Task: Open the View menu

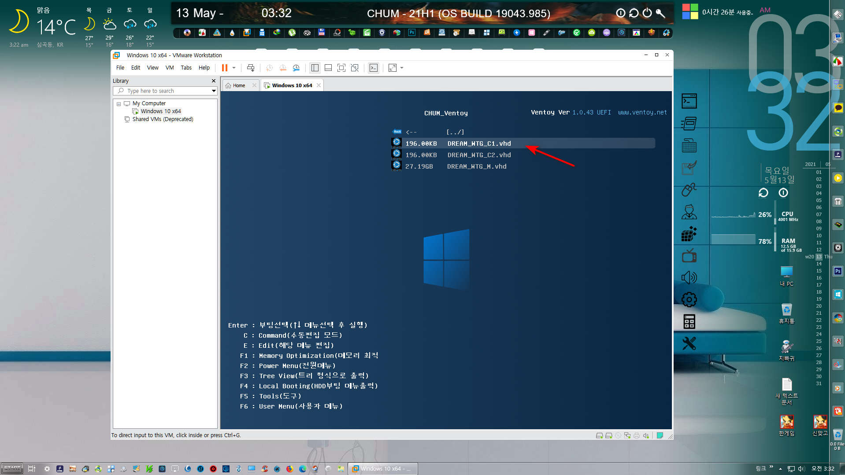Action: [x=152, y=68]
